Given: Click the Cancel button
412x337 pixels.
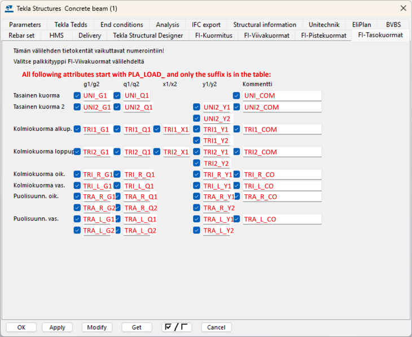Looking at the screenshot, I should click(216, 327).
